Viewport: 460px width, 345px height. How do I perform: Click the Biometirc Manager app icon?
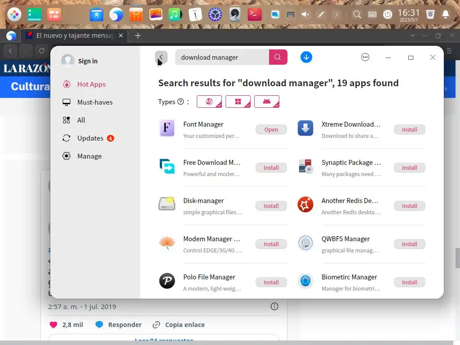click(305, 281)
